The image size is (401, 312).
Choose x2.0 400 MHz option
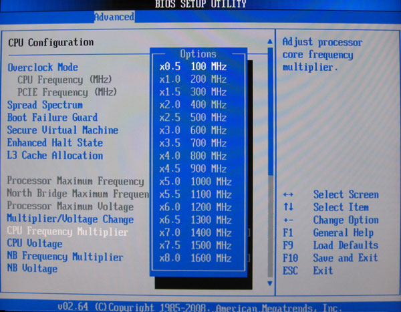click(x=193, y=105)
